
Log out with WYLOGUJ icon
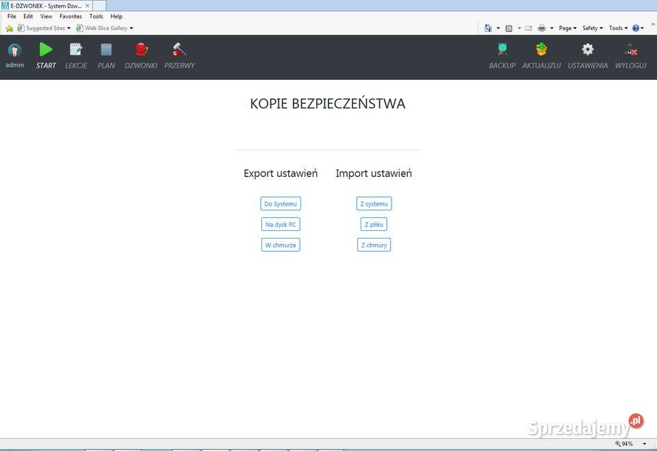coord(631,50)
